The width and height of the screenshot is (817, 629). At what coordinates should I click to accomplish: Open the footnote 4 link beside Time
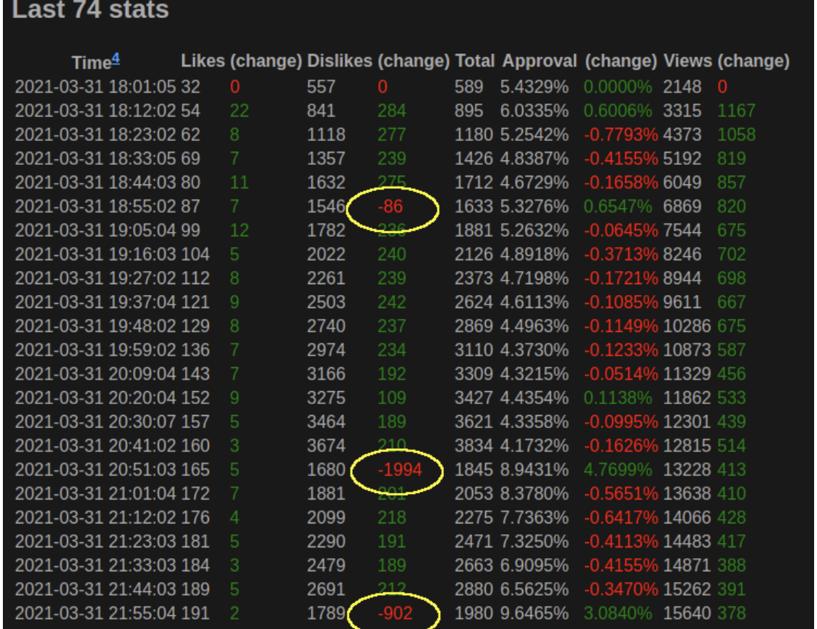[116, 59]
